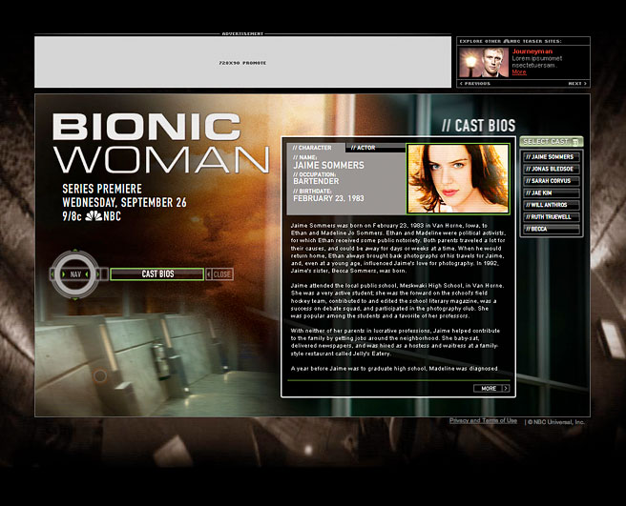Click the occupation text 'BARTENDER'
The height and width of the screenshot is (506, 626).
click(x=316, y=181)
